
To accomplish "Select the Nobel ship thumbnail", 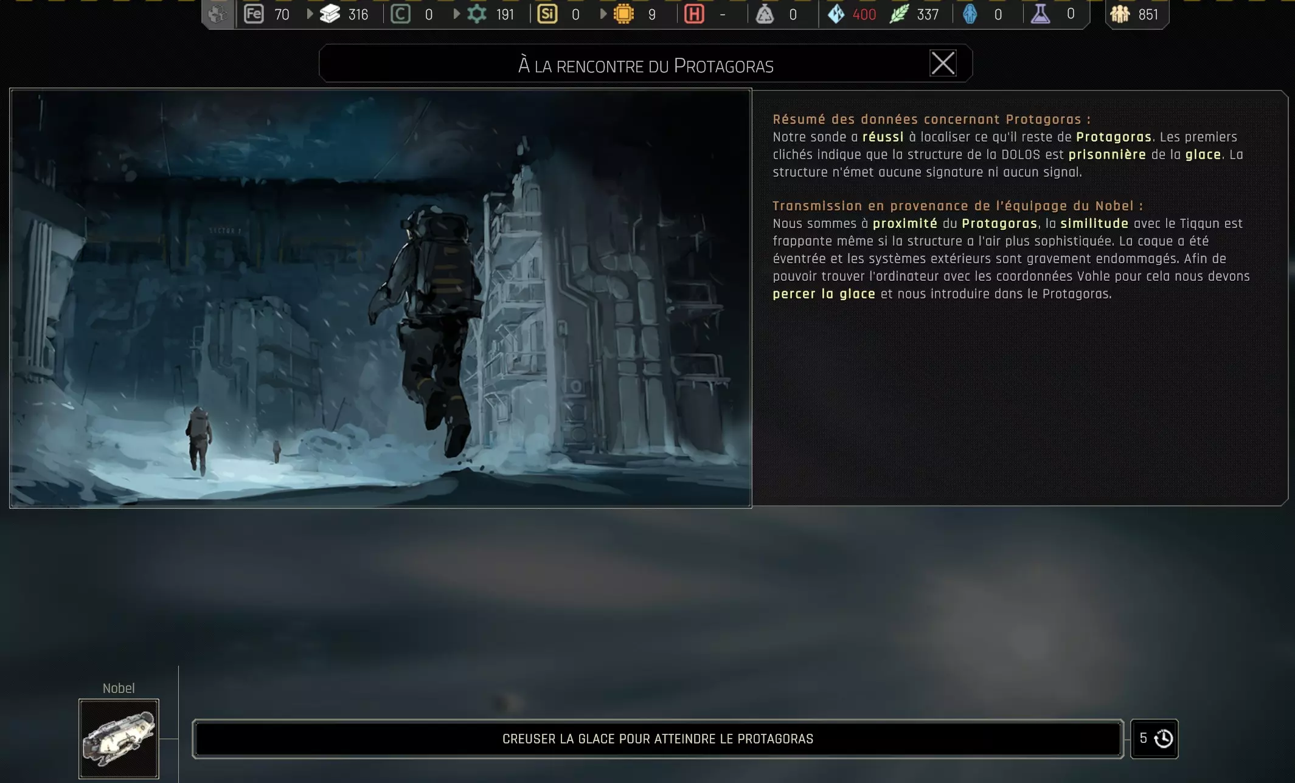I will pos(119,739).
